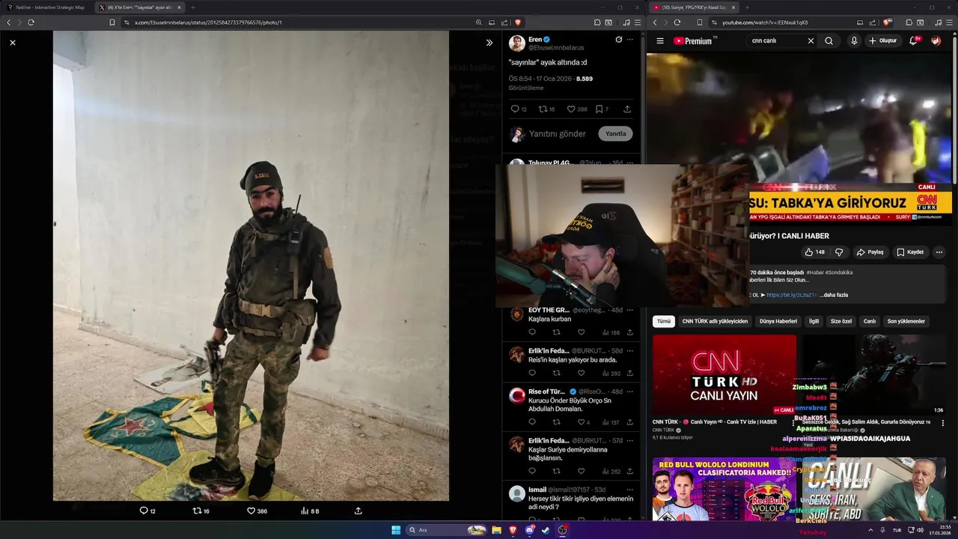Reload the X page

coord(31,22)
